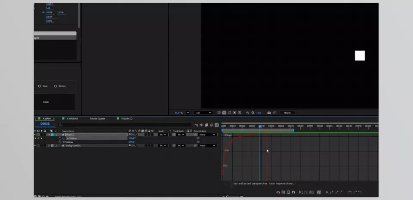
Task: Open the Composition Mini-Flowchart icon
Action: coord(196,125)
